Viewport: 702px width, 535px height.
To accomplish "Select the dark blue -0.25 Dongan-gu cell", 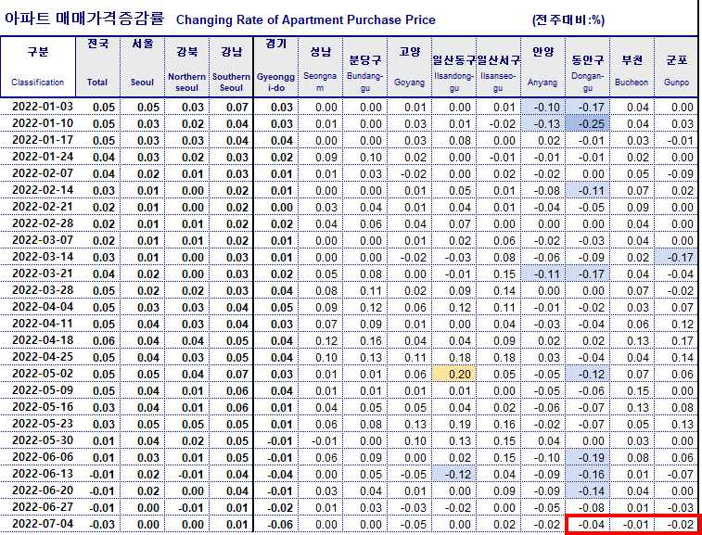I will [x=587, y=123].
